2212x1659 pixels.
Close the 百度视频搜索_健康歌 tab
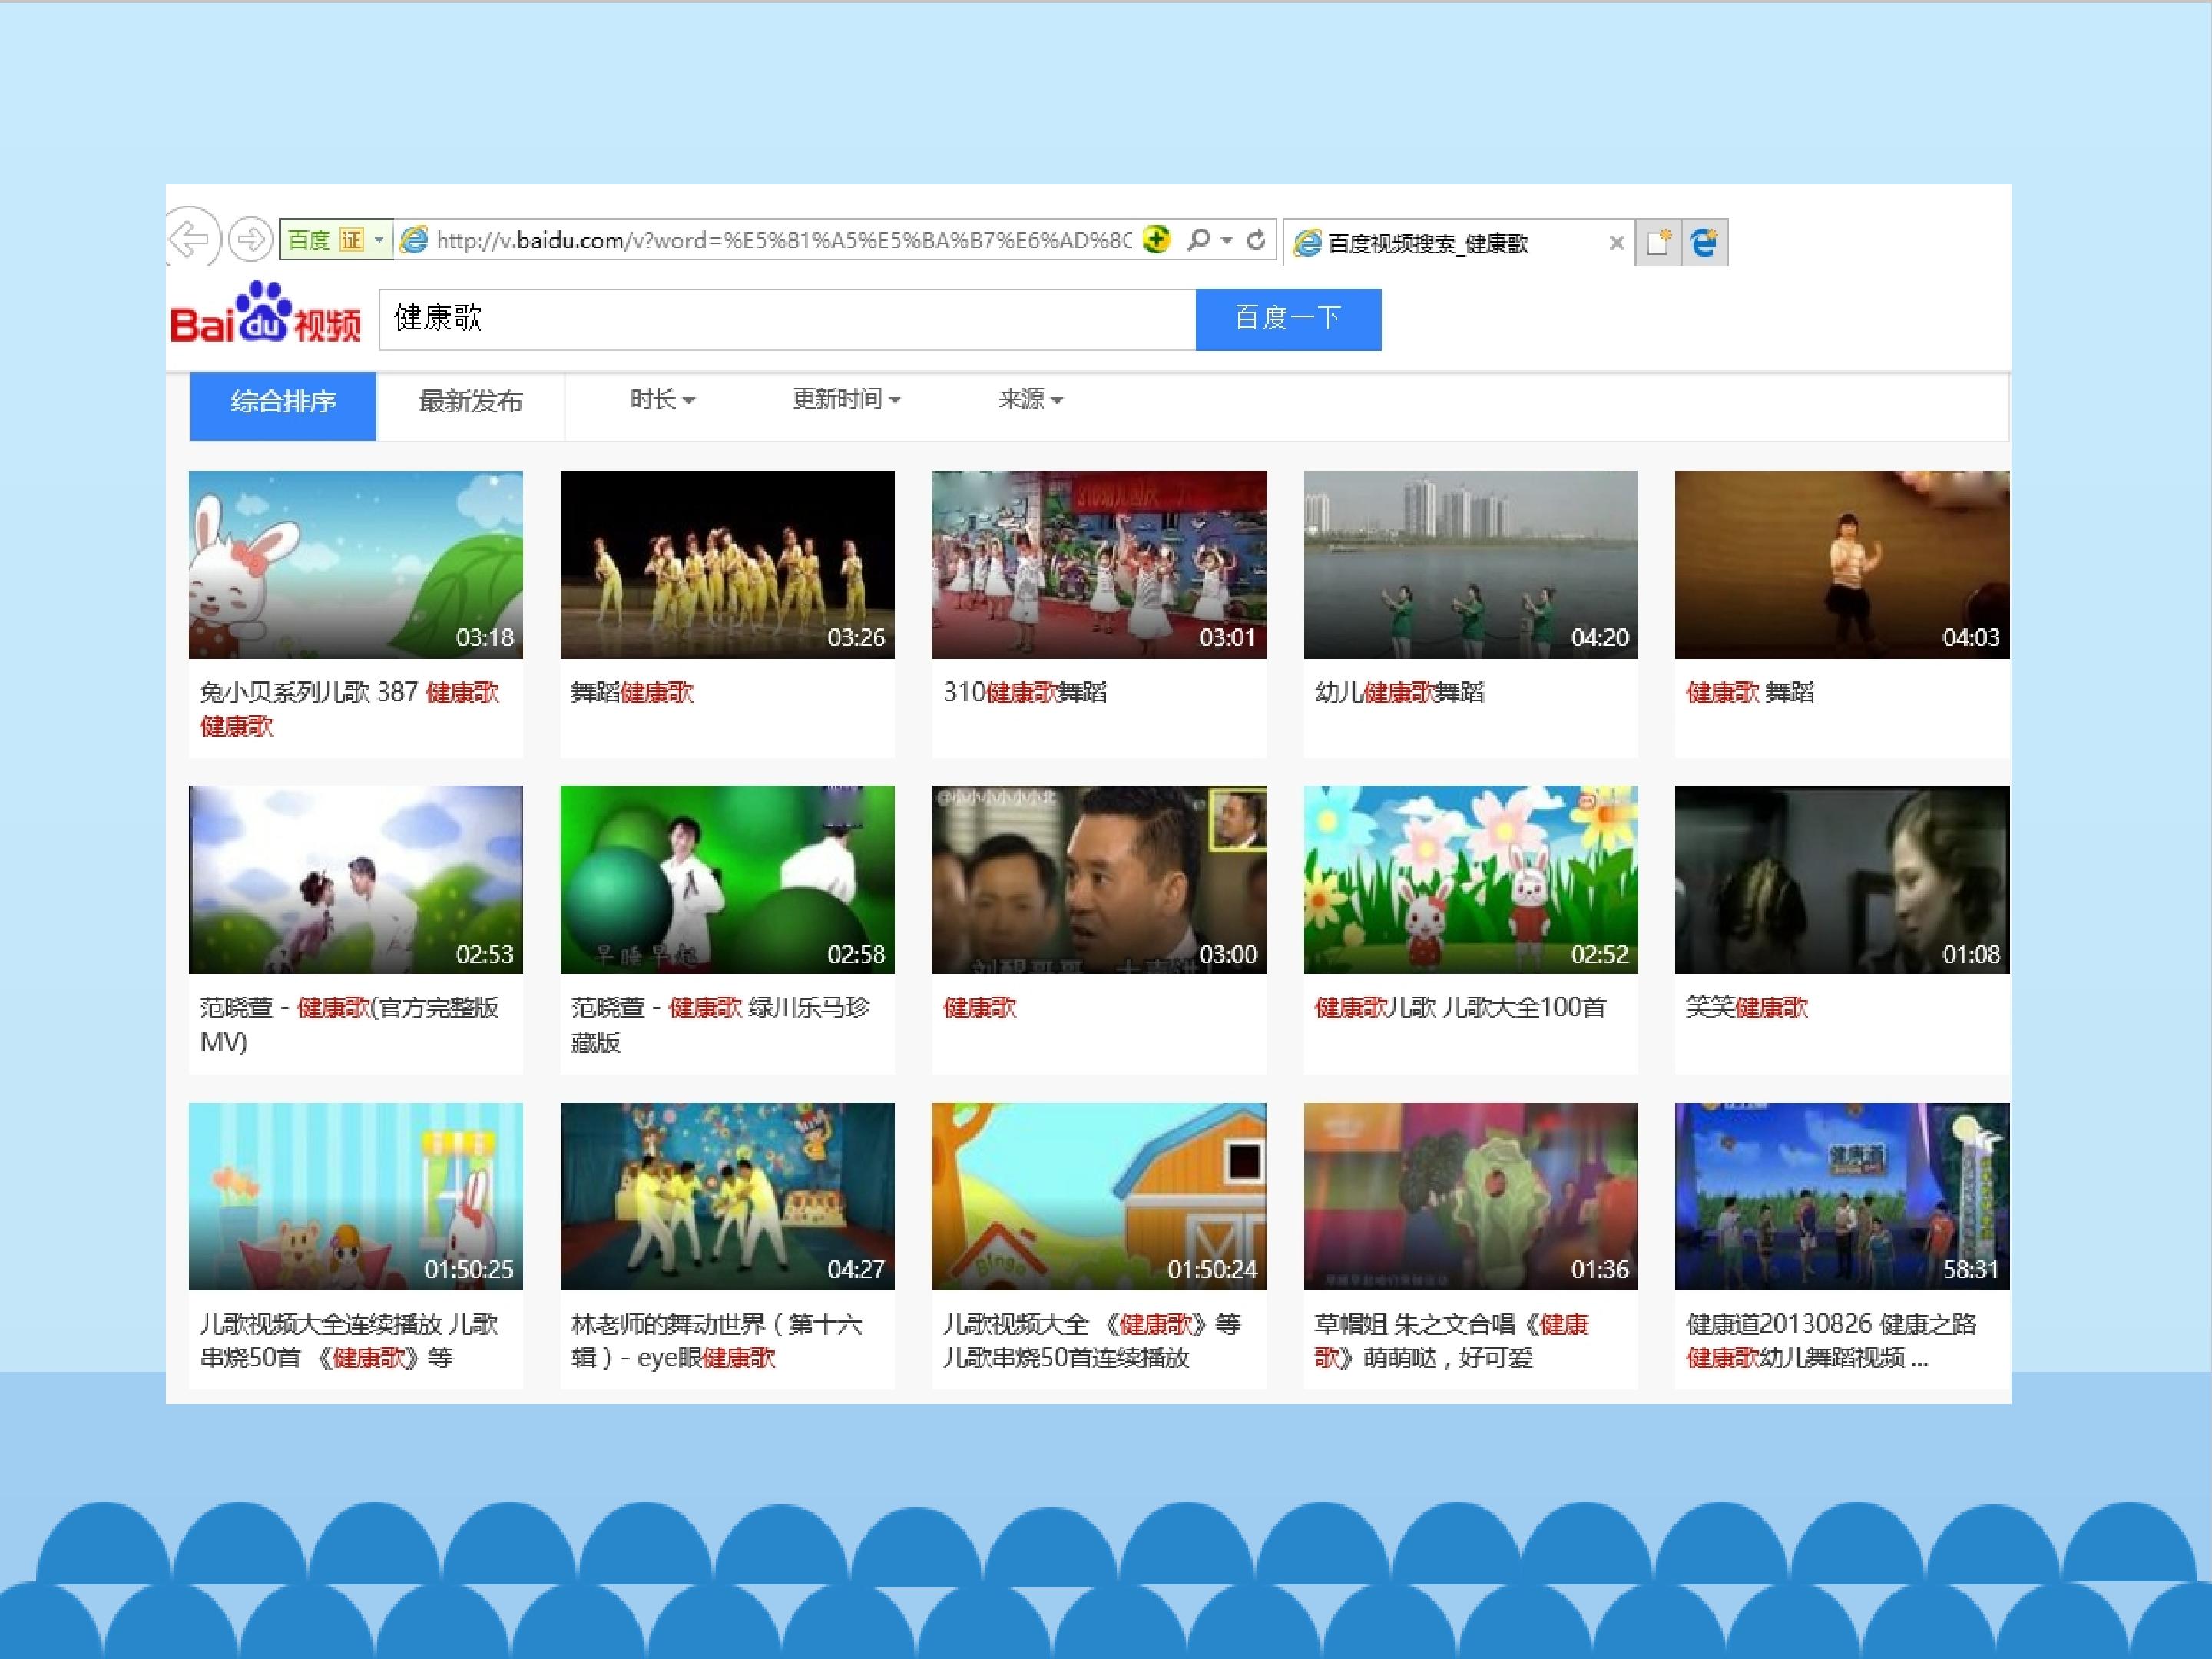coord(1616,243)
